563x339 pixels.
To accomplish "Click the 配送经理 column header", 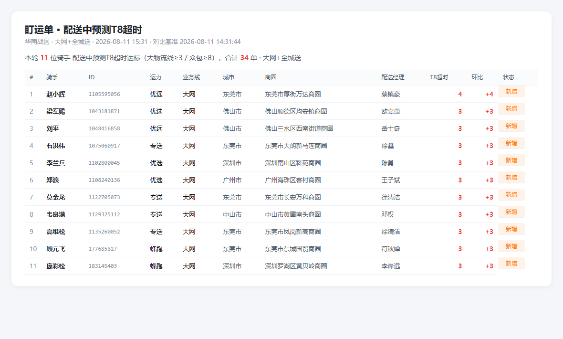I will [393, 77].
